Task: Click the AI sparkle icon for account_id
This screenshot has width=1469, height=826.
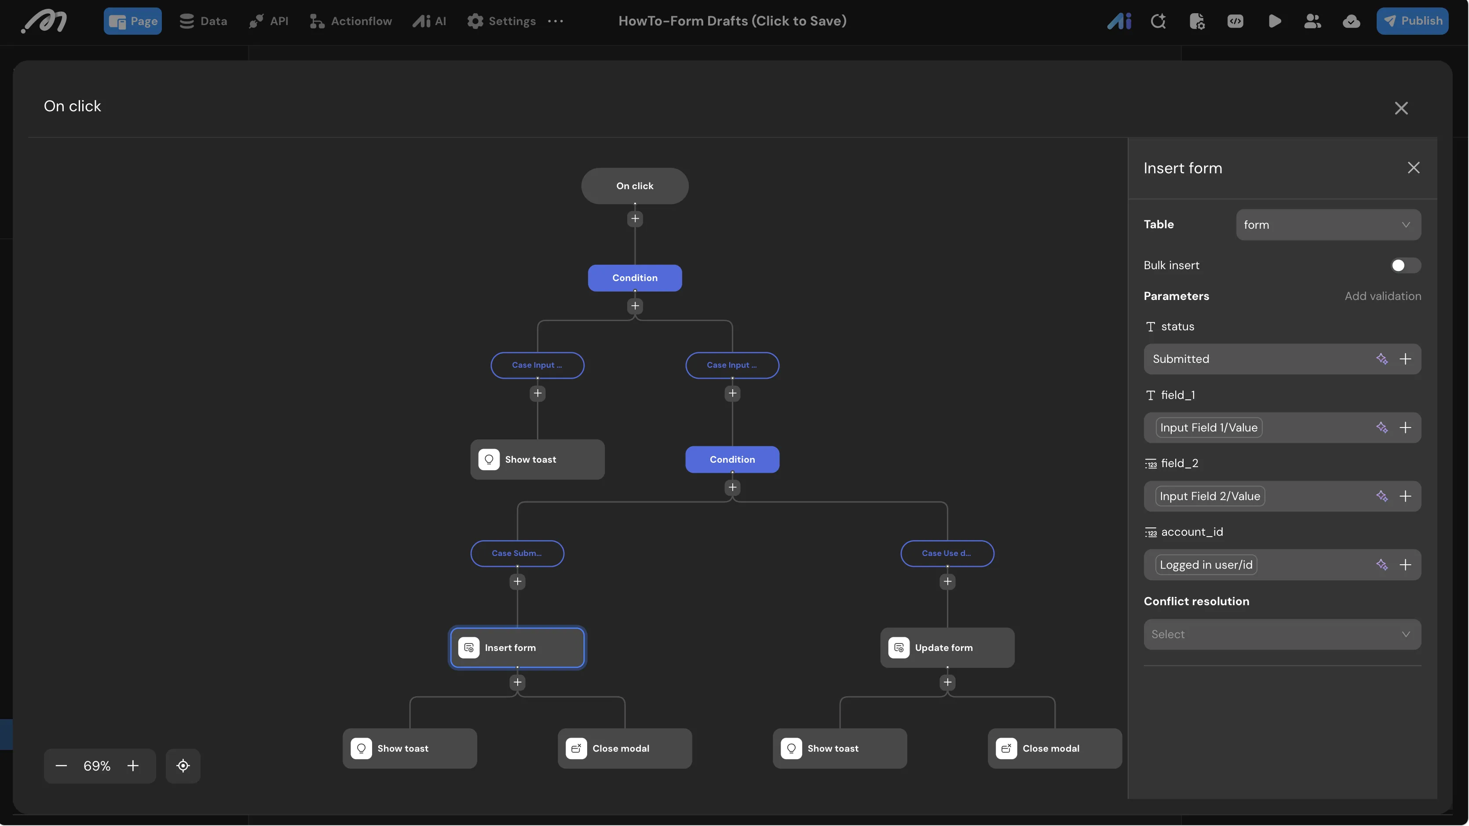Action: 1382,565
